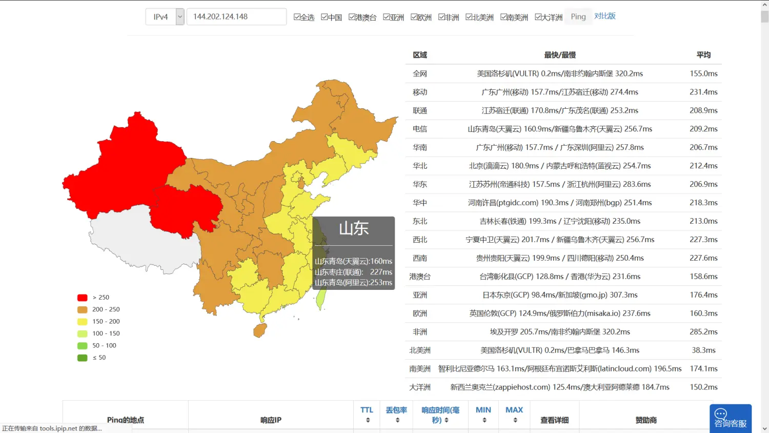Sort by 丢包率 packet loss column

click(397, 420)
